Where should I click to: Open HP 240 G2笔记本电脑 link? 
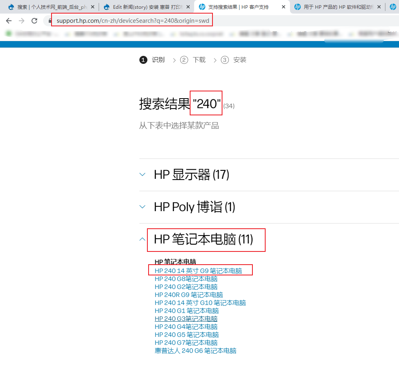click(186, 287)
